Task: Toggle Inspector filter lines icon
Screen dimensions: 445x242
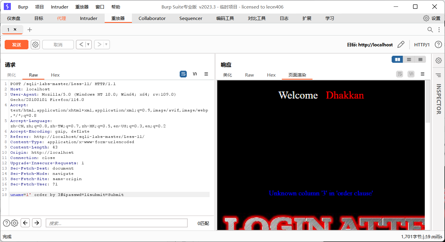Action: (439, 75)
